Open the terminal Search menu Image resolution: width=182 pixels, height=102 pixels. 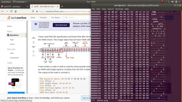pos(111,9)
